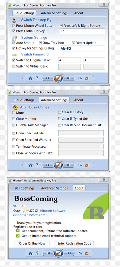Disable Auto Startup checkbox
The height and width of the screenshot is (267, 120).
pos(14,43)
